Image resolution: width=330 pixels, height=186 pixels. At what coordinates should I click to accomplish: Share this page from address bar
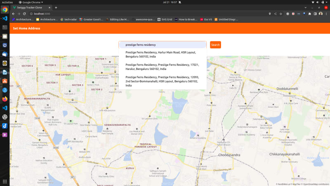click(x=275, y=14)
